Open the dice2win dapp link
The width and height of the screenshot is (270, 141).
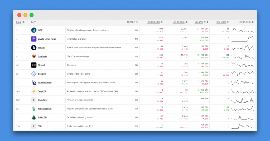[42, 74]
